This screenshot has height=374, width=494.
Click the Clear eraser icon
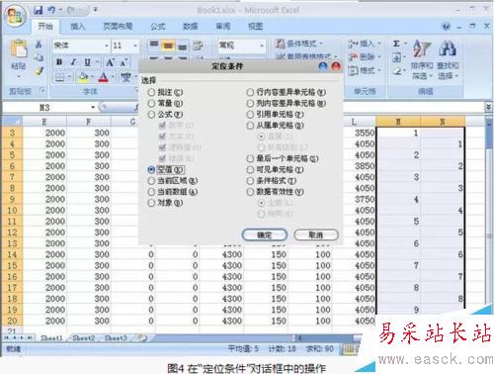coord(397,71)
